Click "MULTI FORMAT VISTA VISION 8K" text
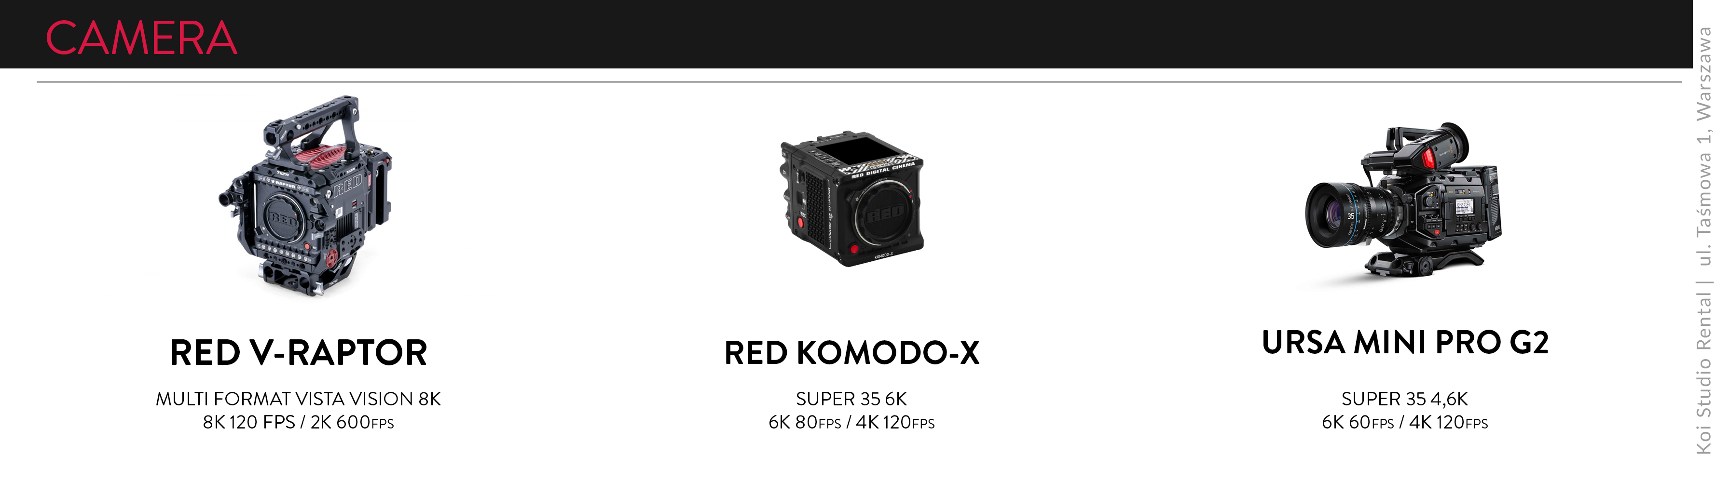Image resolution: width=1716 pixels, height=482 pixels. pos(299,399)
